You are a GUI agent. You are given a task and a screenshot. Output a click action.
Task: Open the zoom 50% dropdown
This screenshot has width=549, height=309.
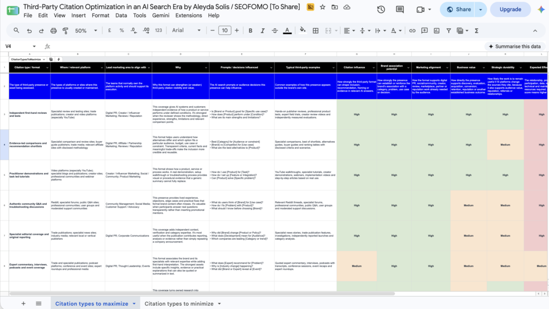tap(86, 31)
